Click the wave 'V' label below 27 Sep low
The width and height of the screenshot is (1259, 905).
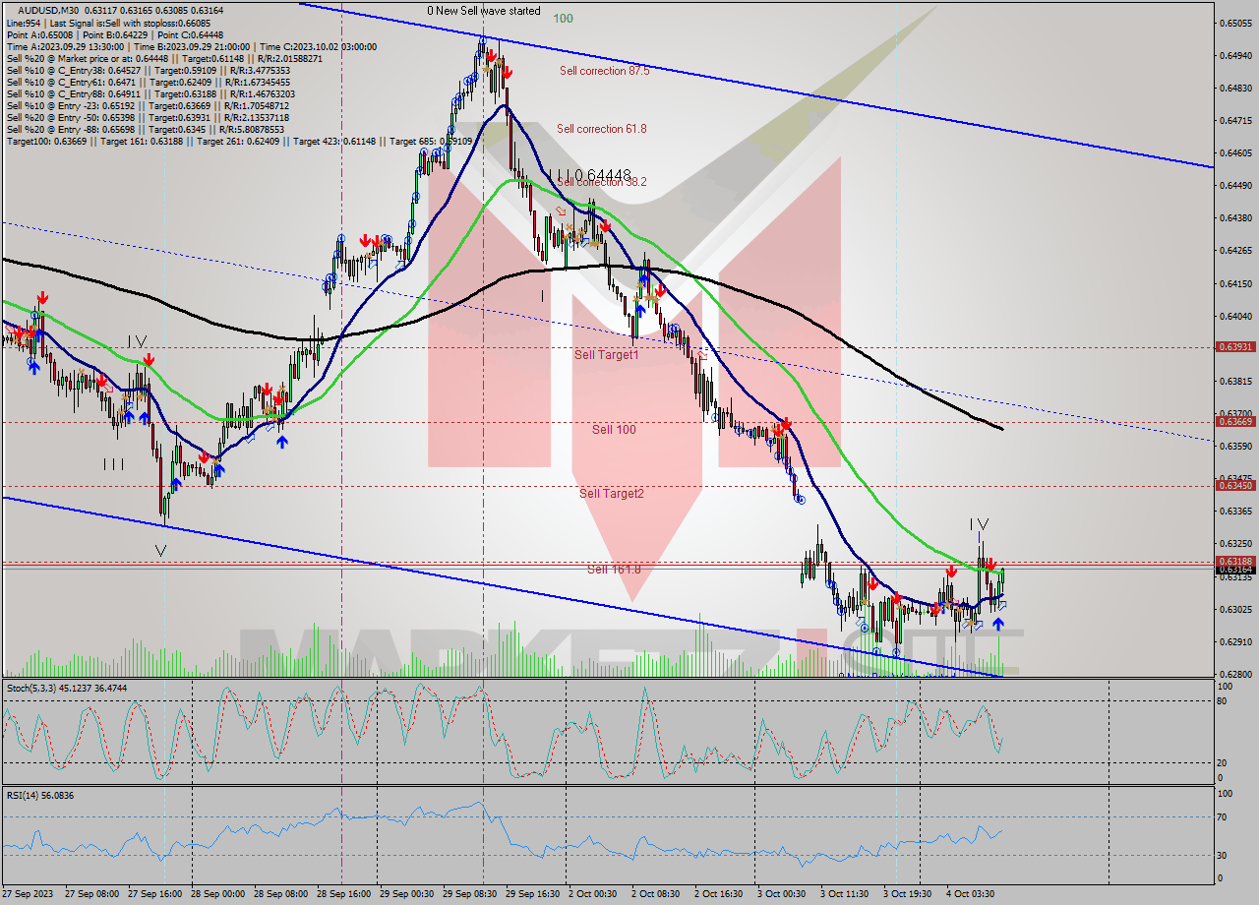tap(160, 551)
